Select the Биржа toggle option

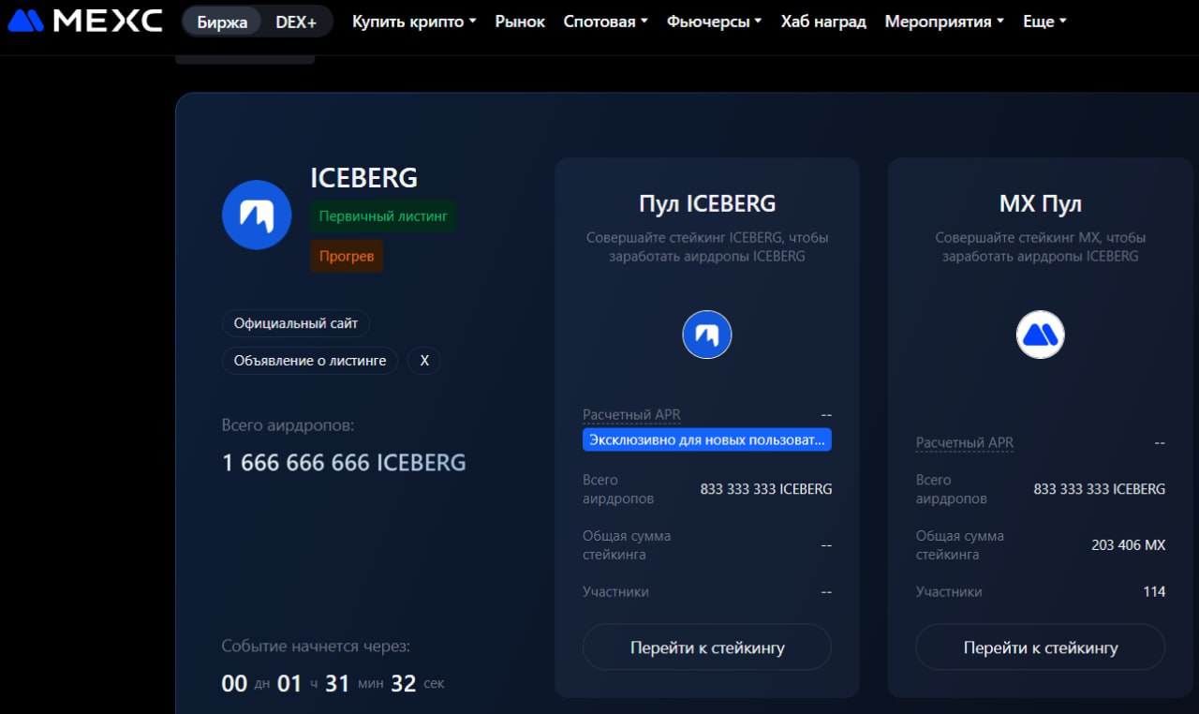(x=222, y=21)
